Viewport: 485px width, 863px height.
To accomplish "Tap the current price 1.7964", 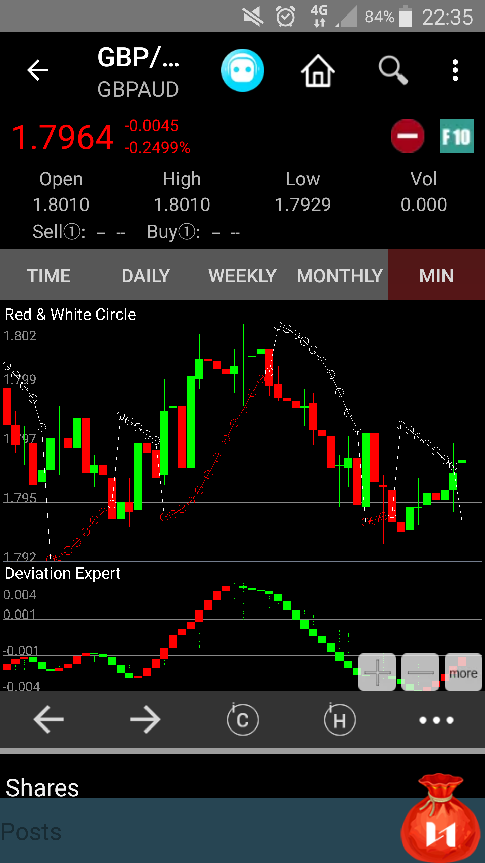I will (63, 137).
